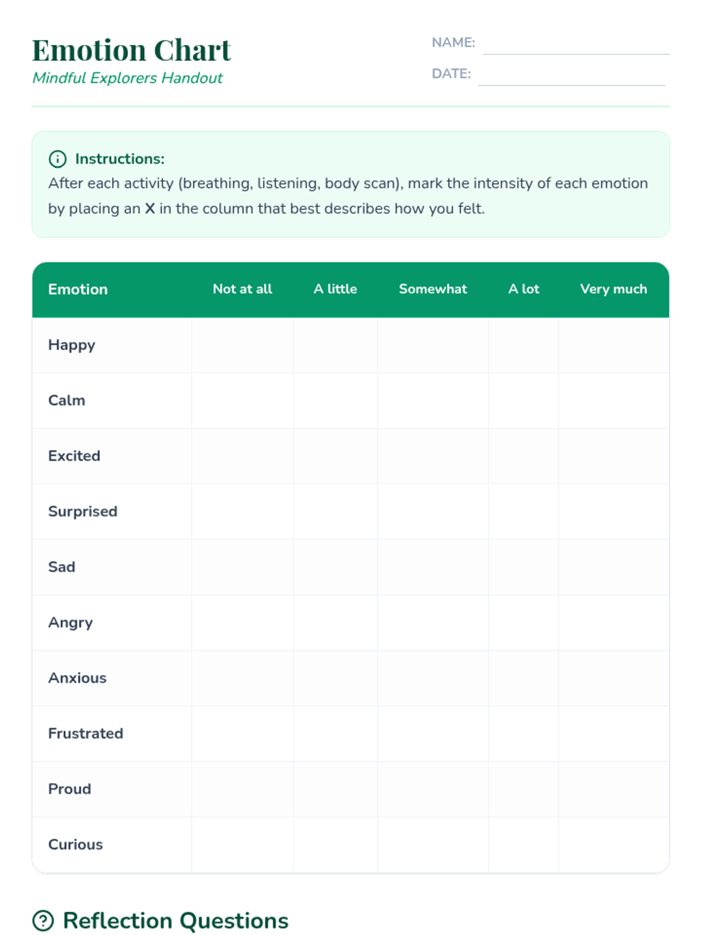Click the info icon beside Instructions
Viewport: 701px width, 935px height.
(57, 159)
